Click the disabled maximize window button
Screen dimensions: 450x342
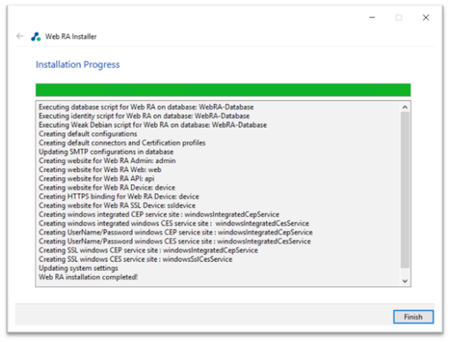pyautogui.click(x=399, y=18)
